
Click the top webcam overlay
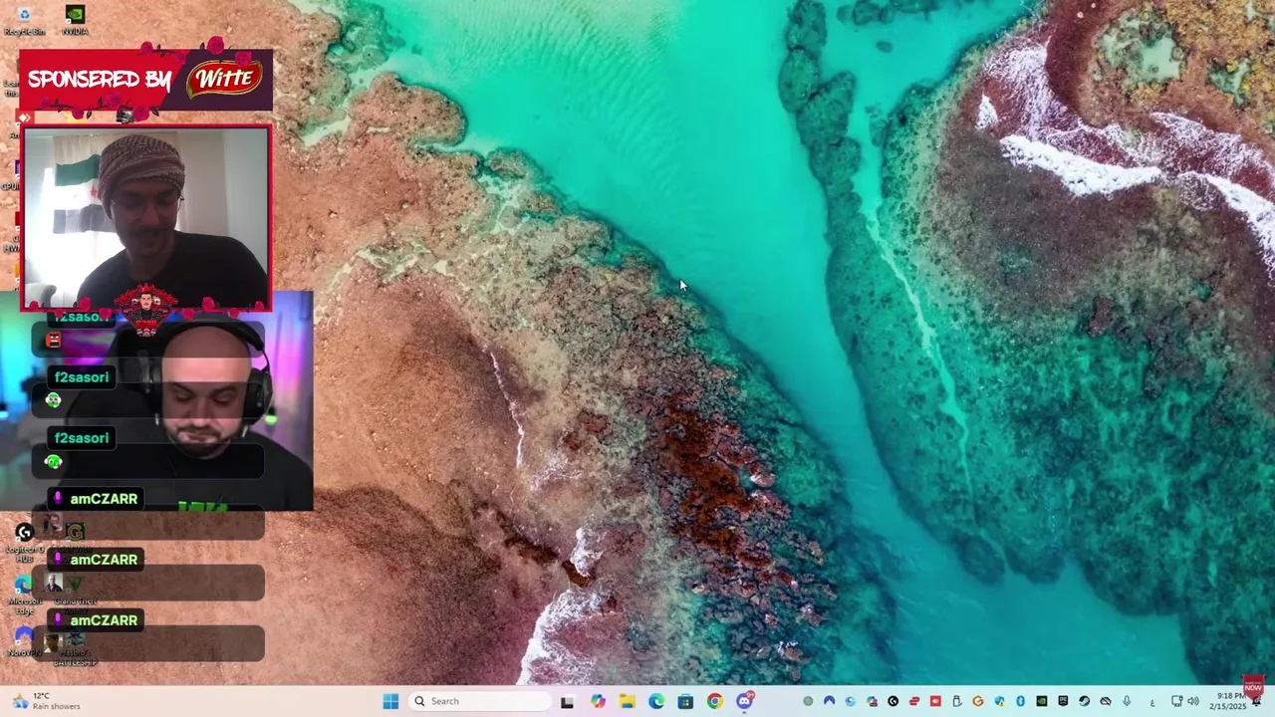145,219
